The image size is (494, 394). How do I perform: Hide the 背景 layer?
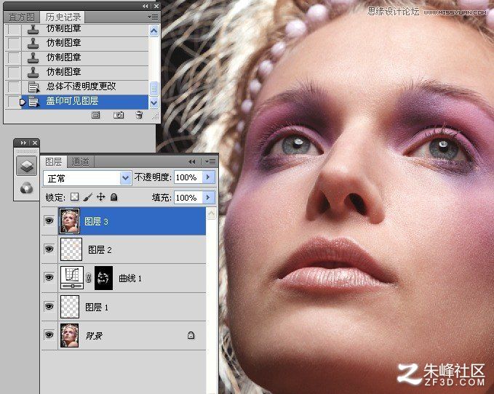pos(49,334)
